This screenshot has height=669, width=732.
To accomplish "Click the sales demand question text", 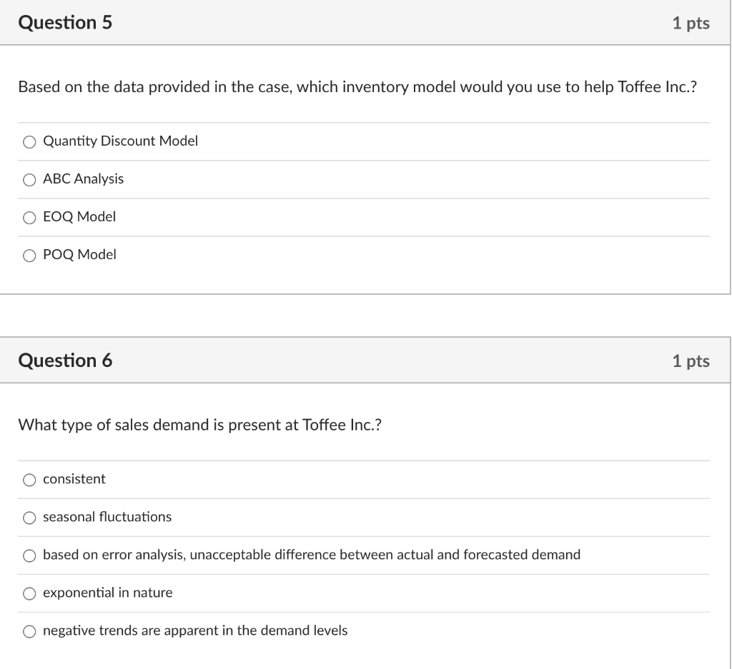I will click(x=200, y=426).
